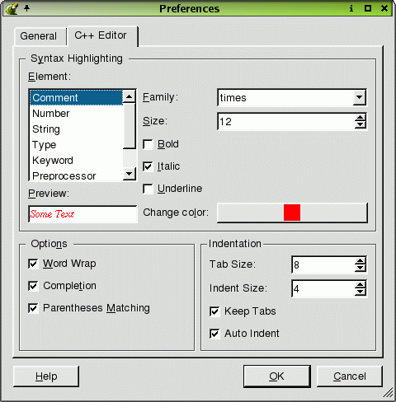Viewport: 396px width, 402px height.
Task: Click the pin window icon
Action: coord(27,8)
